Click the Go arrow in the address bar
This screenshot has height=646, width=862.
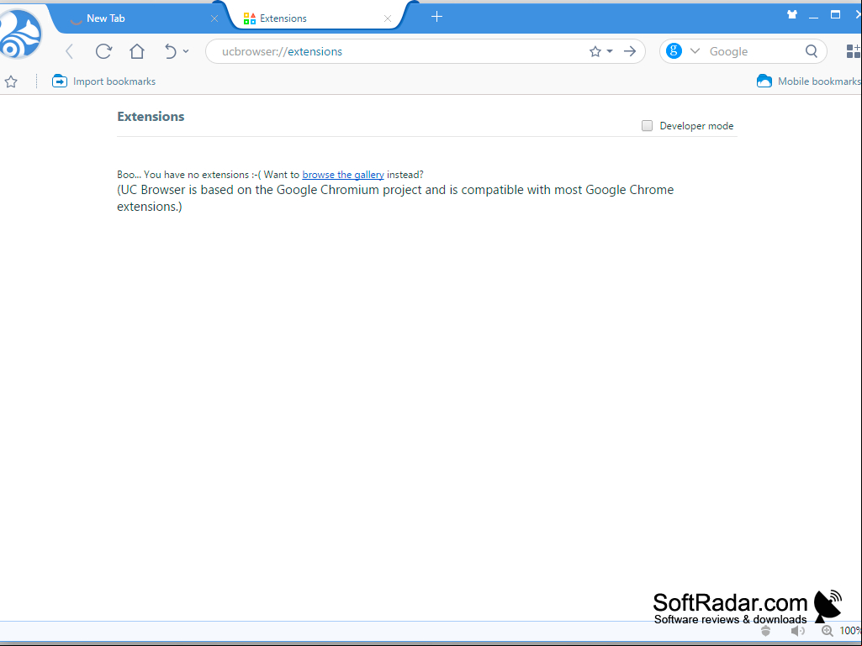630,51
